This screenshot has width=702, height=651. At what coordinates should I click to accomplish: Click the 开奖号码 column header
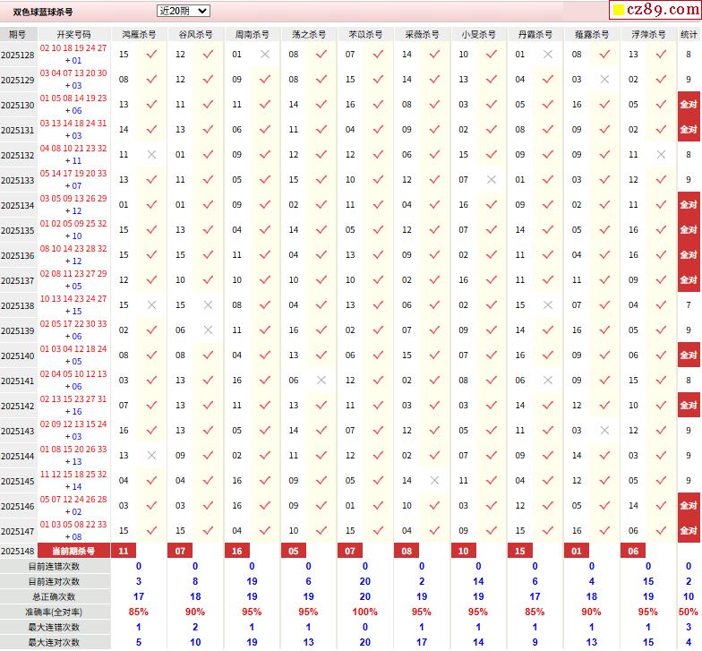click(x=73, y=34)
